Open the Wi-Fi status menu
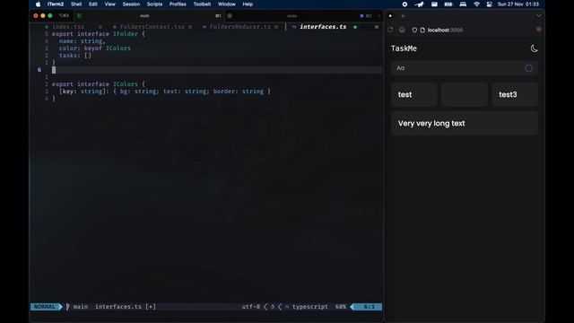Screen dimensions: 574x323 click(x=476, y=4)
